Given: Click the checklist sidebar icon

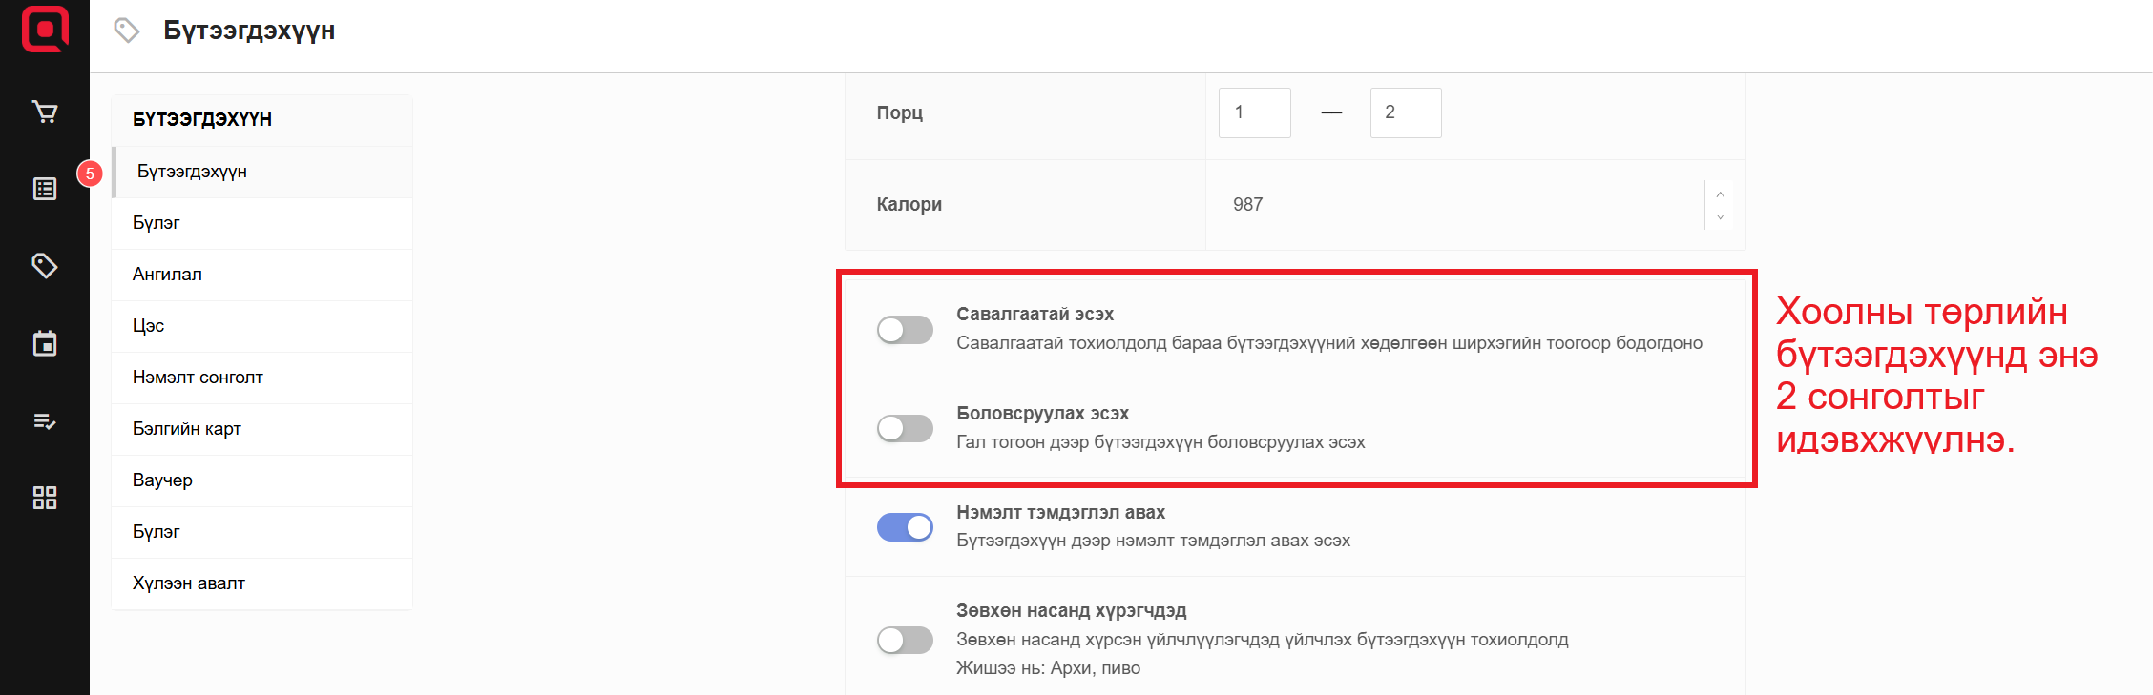Looking at the screenshot, I should click(45, 420).
